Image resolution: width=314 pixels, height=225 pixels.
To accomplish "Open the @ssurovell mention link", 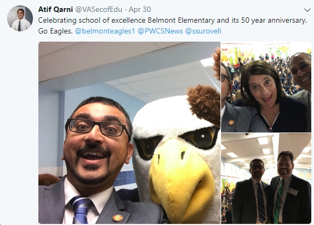I will tap(203, 31).
